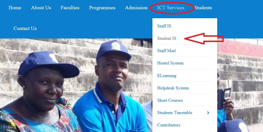Open the About Us page
Viewport: 263px width, 132px height.
pos(41,8)
